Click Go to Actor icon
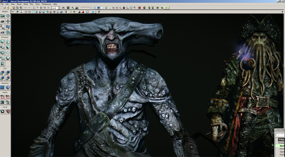The width and height of the screenshot is (285, 157). click(2, 111)
